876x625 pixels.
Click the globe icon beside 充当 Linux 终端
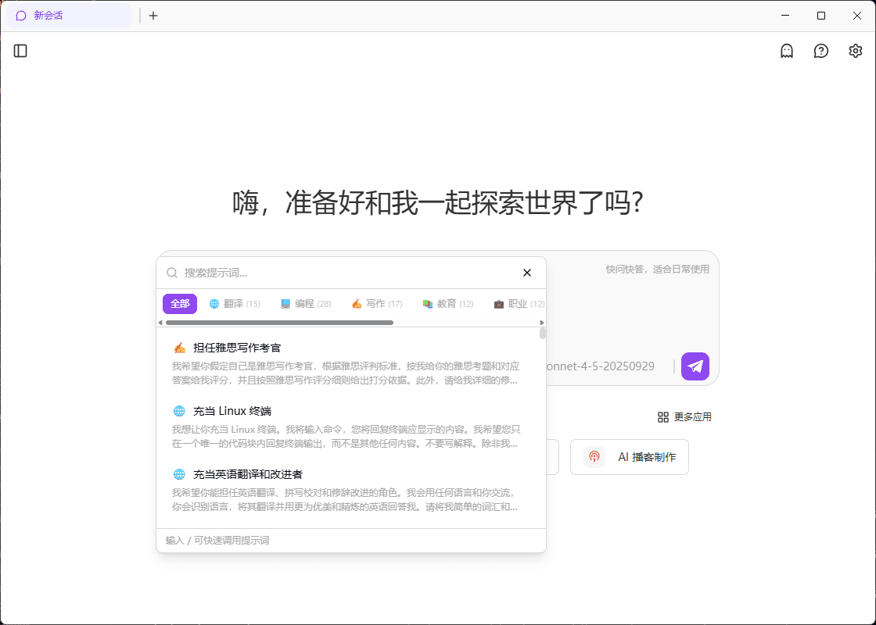coord(179,411)
